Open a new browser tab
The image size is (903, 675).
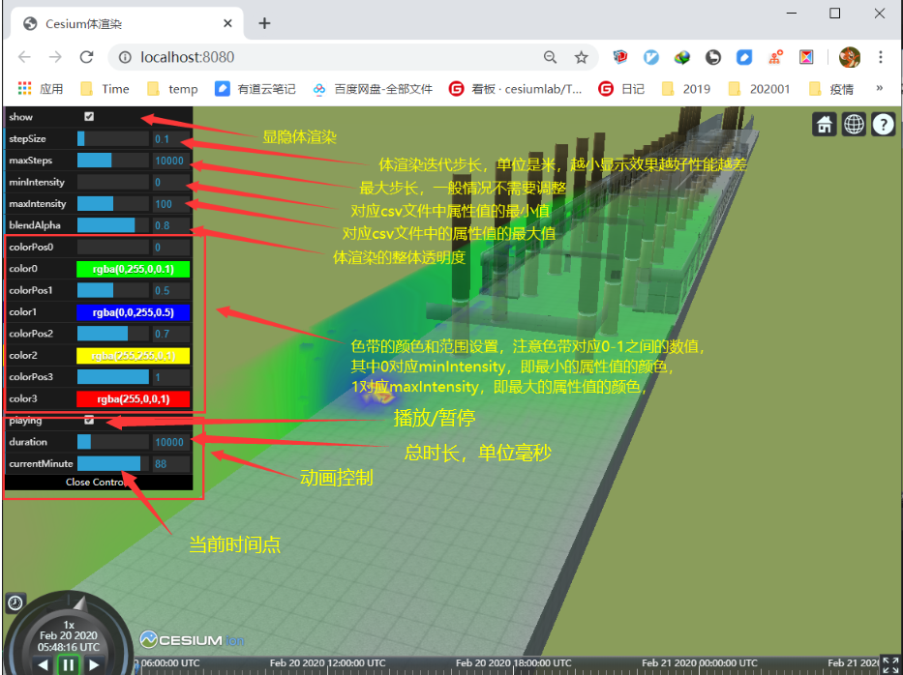pos(264,23)
